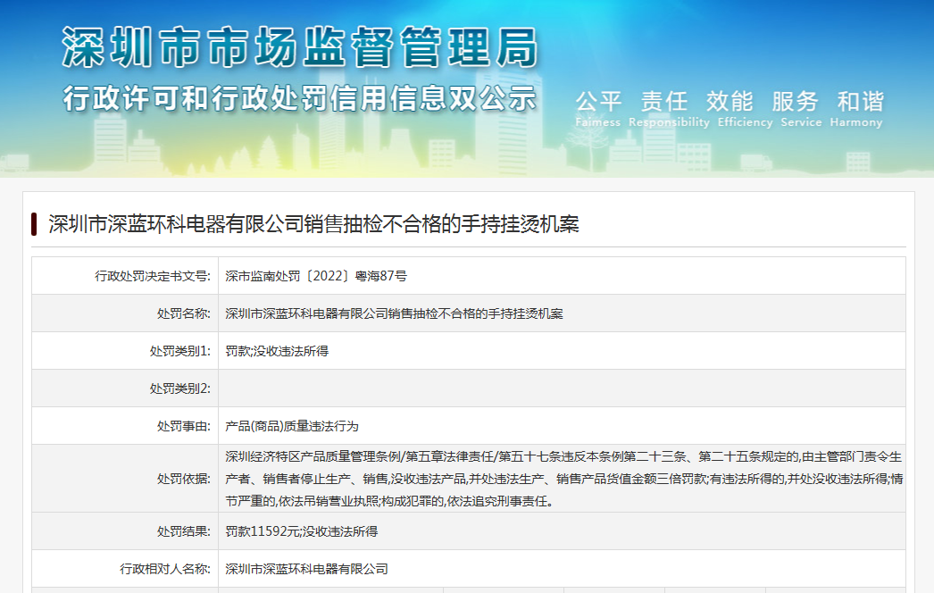Click the 处罚依据 label
Screen dimensions: 934x593
[x=183, y=479]
